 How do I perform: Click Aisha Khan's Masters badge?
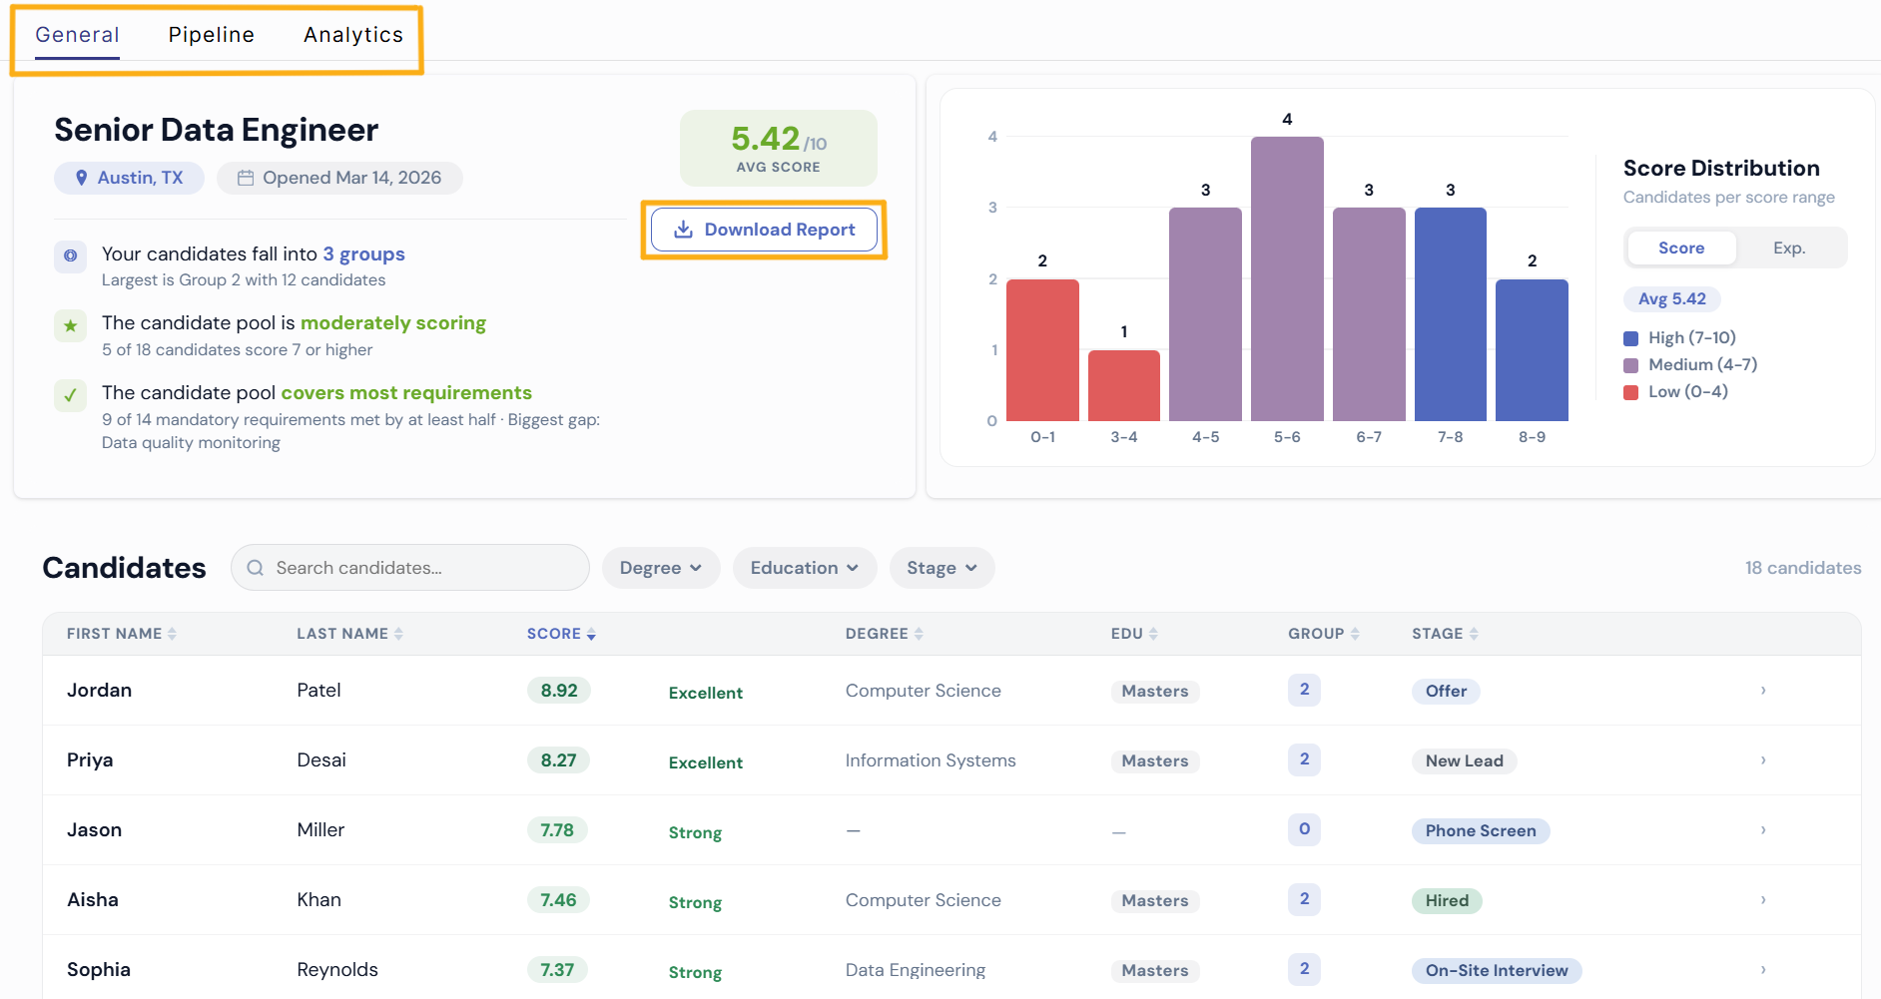[x=1155, y=901]
